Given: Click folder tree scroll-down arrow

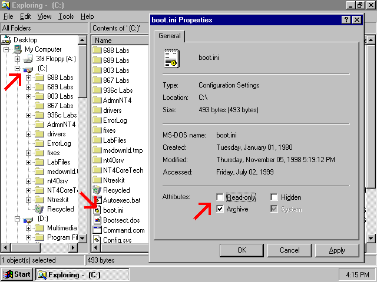Looking at the screenshot, I should click(x=82, y=239).
